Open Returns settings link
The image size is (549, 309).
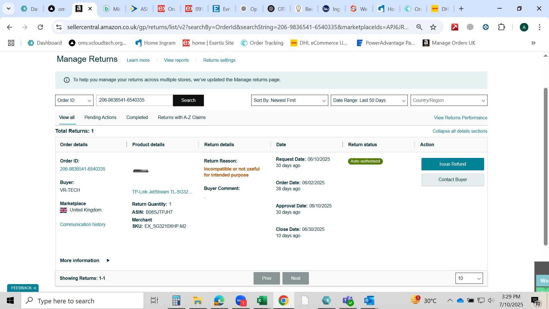click(219, 60)
